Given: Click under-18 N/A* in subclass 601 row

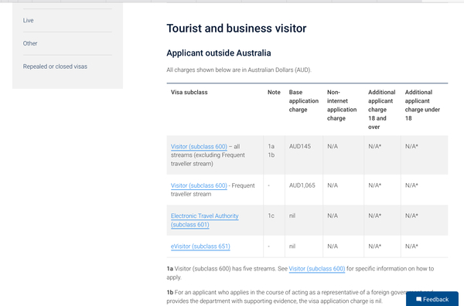Looking at the screenshot, I should pos(411,216).
